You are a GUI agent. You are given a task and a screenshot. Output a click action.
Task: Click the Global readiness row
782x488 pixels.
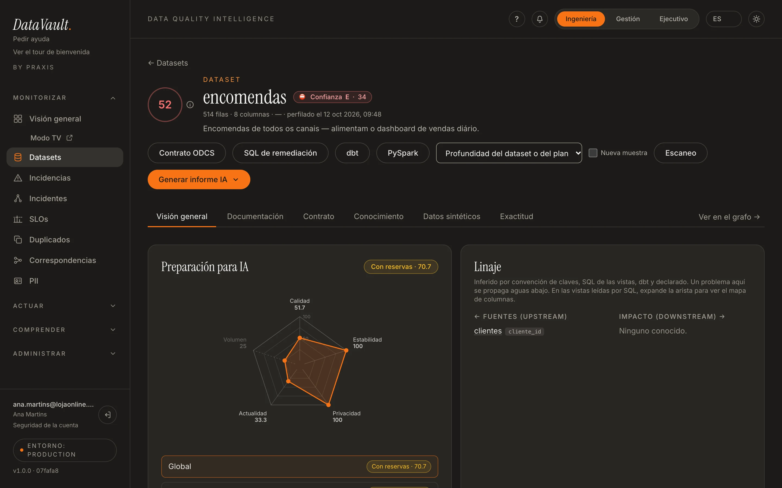coord(299,466)
